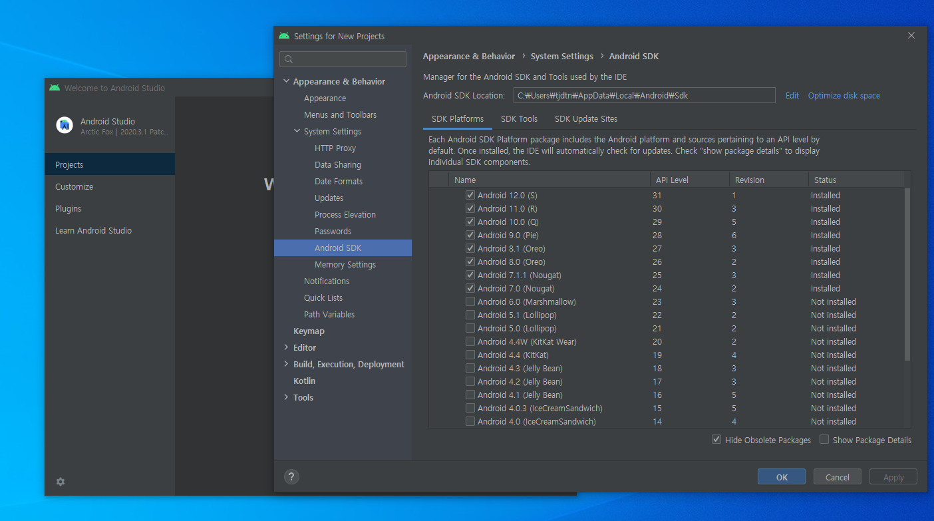Click System Settings in the breadcrumb
Screen dimensions: 934x521
tap(561, 56)
